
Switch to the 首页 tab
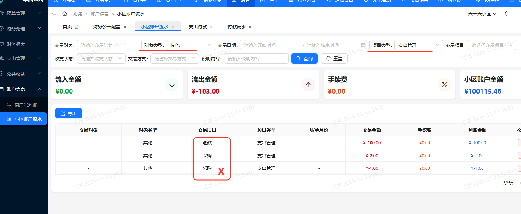[68, 27]
